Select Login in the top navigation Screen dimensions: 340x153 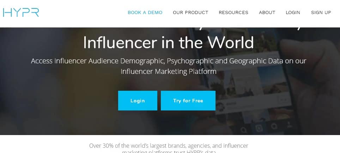[293, 13]
